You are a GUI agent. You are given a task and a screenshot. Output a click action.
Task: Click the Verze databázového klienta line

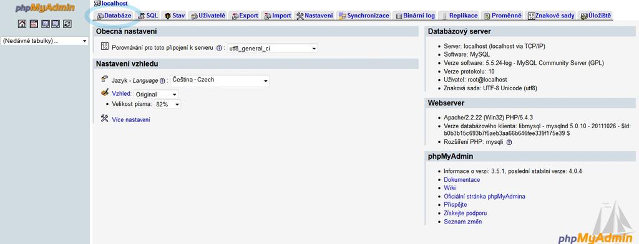tap(537, 129)
